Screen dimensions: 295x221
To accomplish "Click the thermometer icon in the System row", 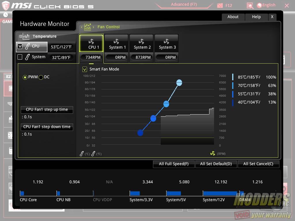I will (x=27, y=57).
